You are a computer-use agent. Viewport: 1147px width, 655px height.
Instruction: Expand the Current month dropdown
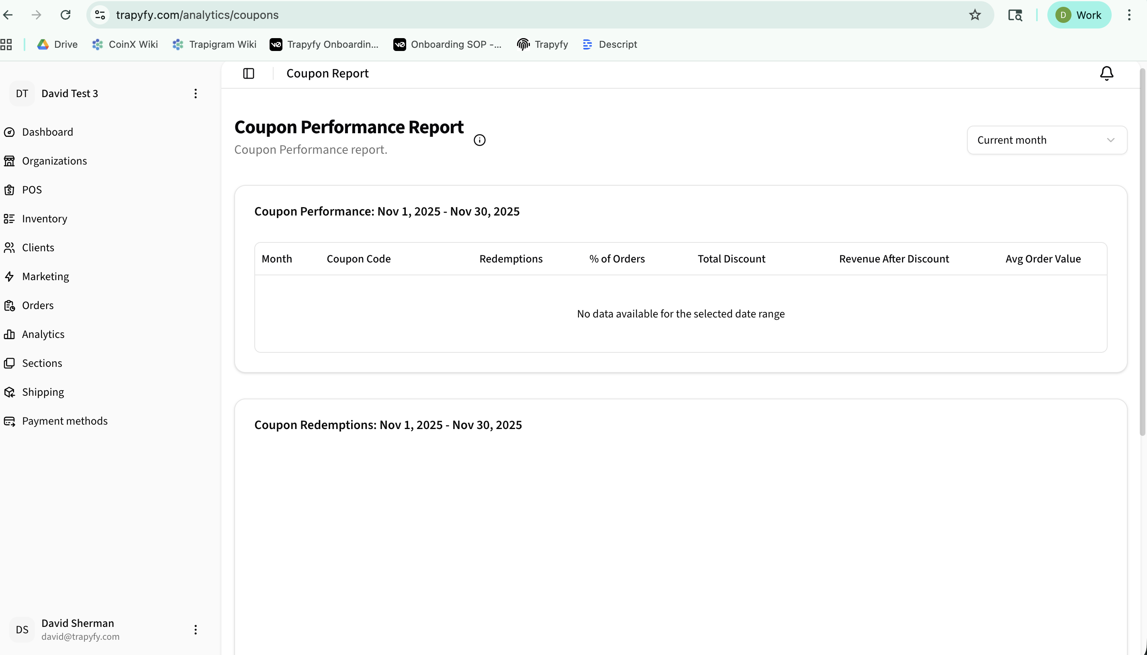coord(1047,140)
